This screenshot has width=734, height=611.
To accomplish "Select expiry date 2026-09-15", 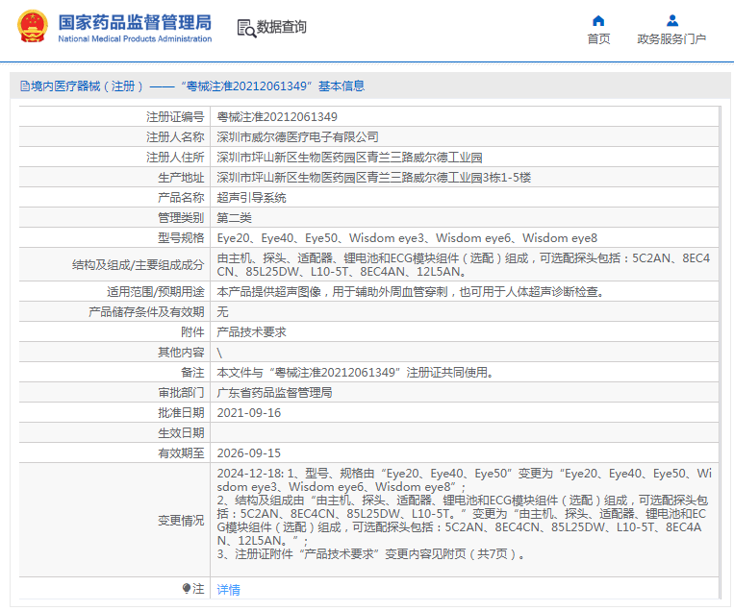I will pyautogui.click(x=249, y=453).
